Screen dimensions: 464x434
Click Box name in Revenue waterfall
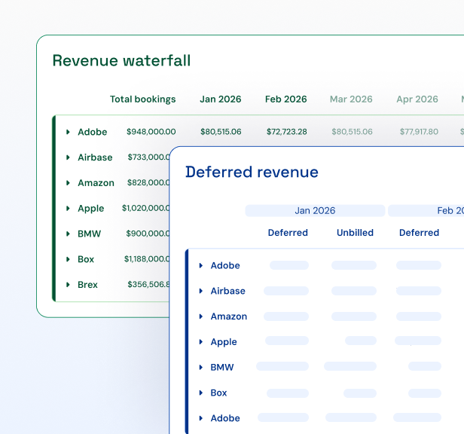click(x=86, y=259)
